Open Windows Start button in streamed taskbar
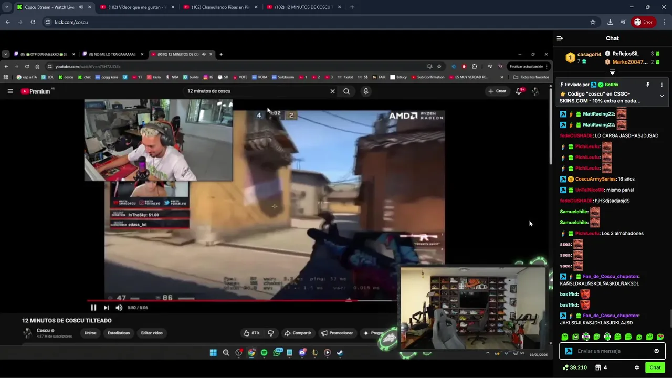The image size is (672, 378). (x=213, y=353)
